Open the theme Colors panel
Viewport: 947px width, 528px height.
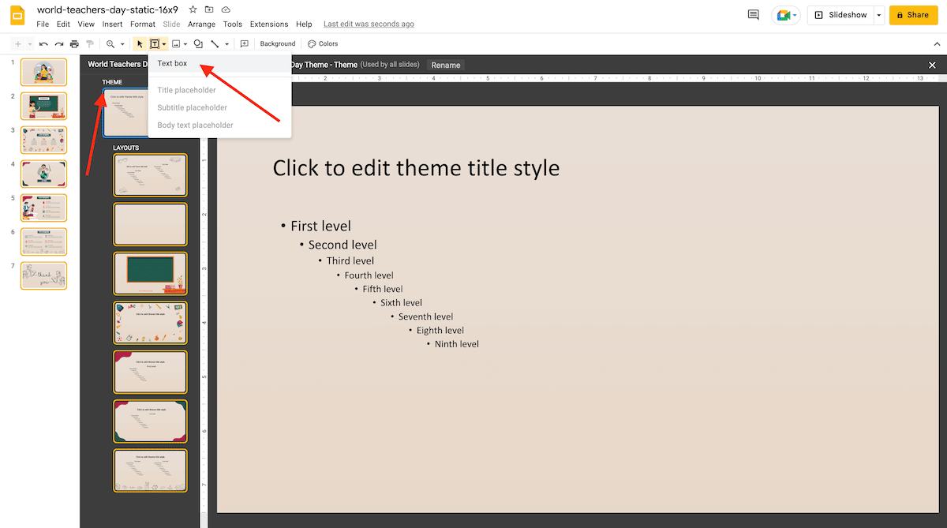point(323,43)
